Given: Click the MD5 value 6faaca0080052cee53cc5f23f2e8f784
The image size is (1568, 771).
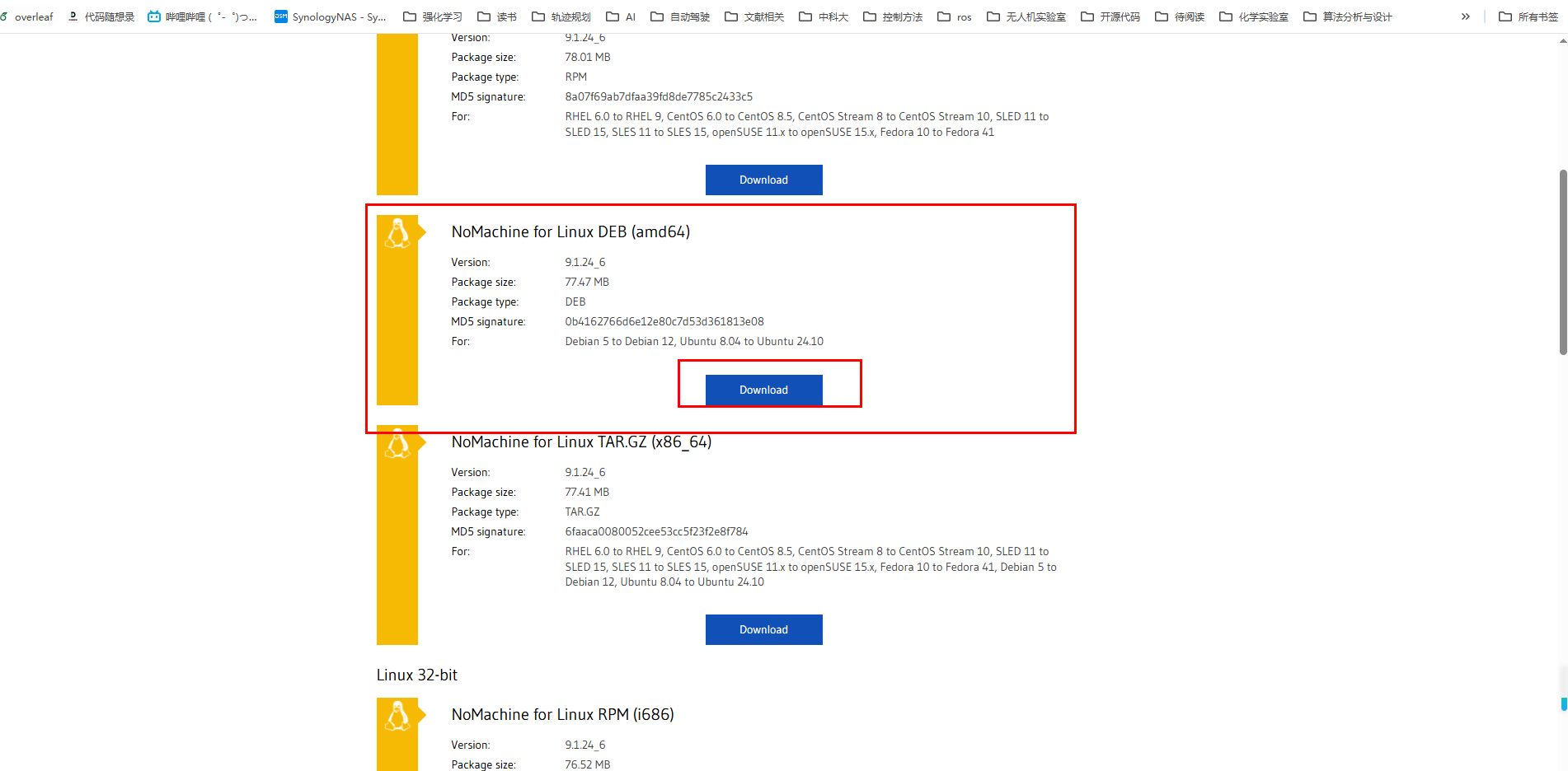Looking at the screenshot, I should coord(656,531).
